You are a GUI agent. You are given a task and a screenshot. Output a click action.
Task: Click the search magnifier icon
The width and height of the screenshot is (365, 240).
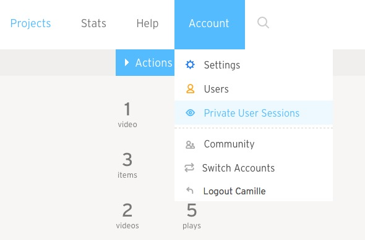[263, 23]
